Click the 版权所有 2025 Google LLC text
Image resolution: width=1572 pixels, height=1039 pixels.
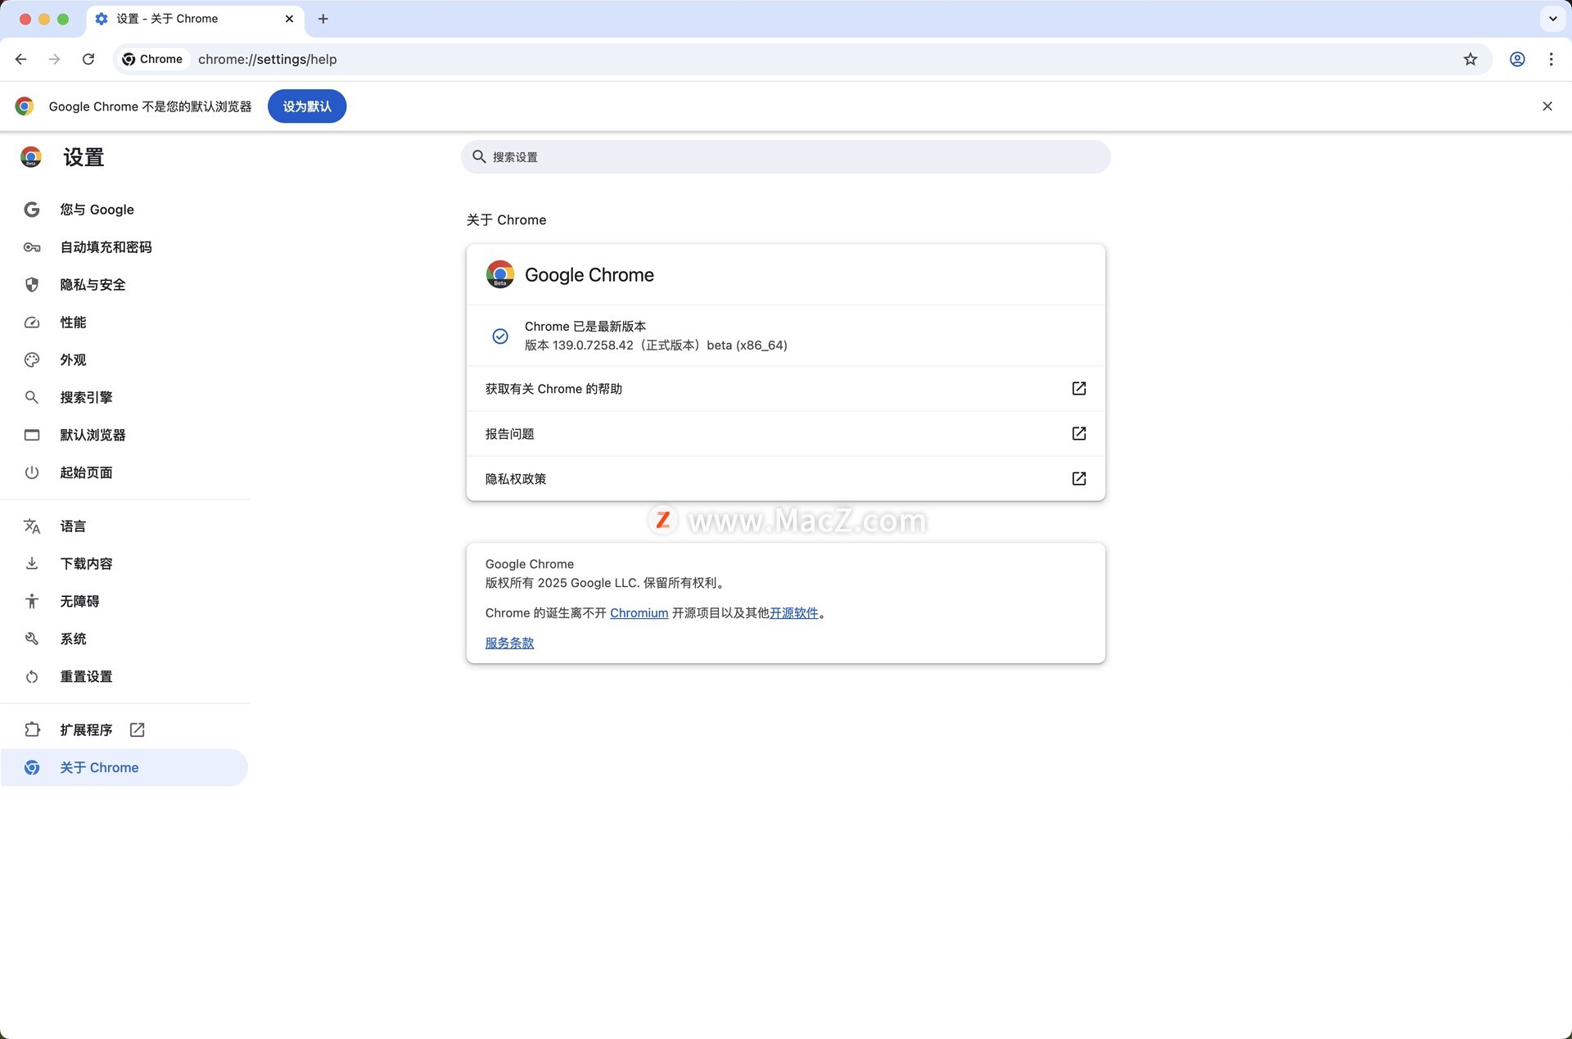605,583
